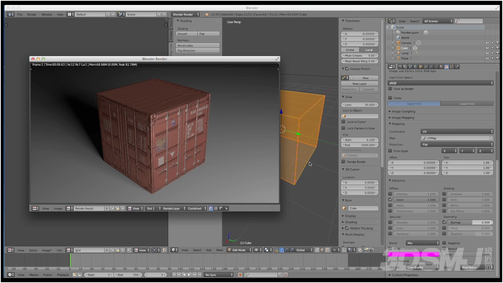Click the OpenGL render image icon
The width and height of the screenshot is (503, 283).
click(x=366, y=250)
